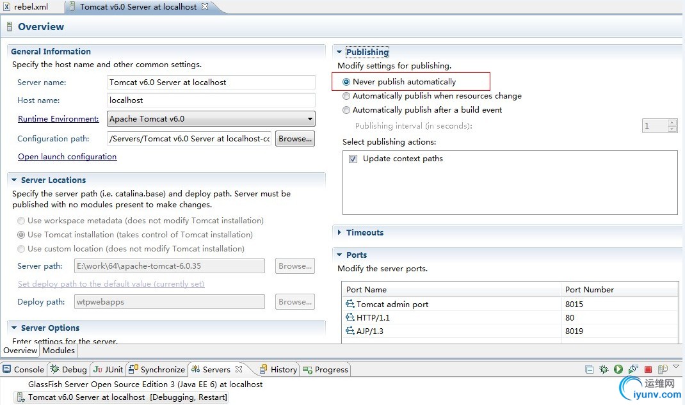The height and width of the screenshot is (405, 685).
Task: Switch to Modules page tab
Action: [x=58, y=351]
